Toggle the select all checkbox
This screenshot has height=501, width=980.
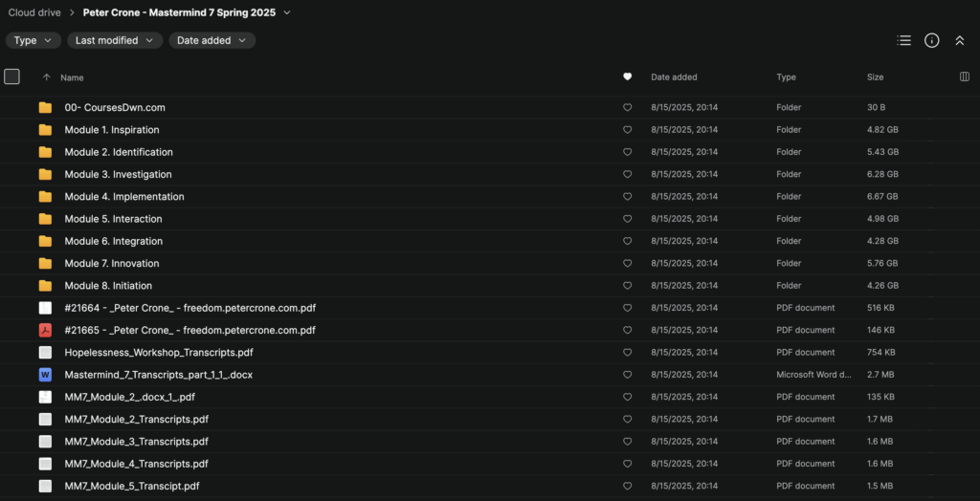pos(11,76)
